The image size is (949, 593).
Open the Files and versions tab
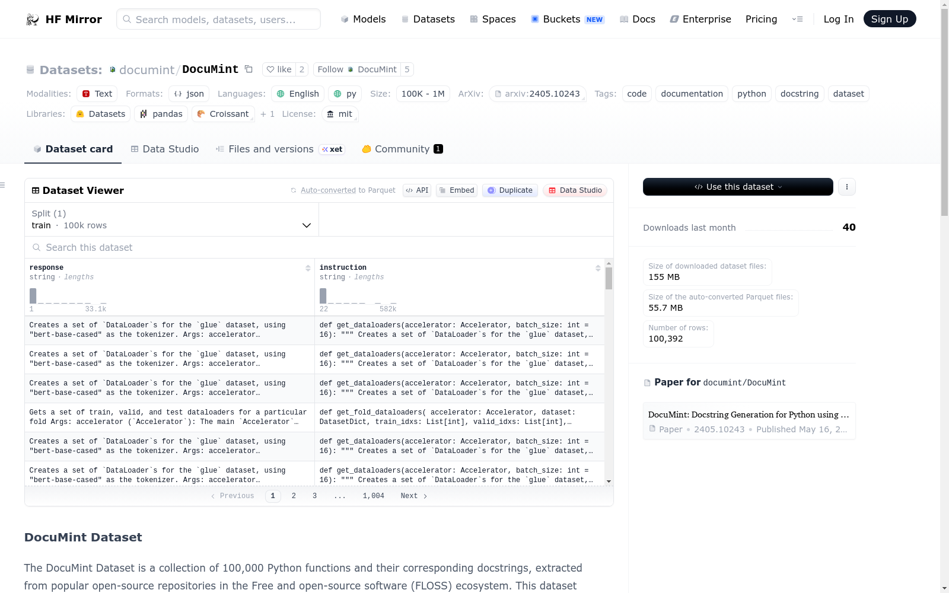point(279,149)
